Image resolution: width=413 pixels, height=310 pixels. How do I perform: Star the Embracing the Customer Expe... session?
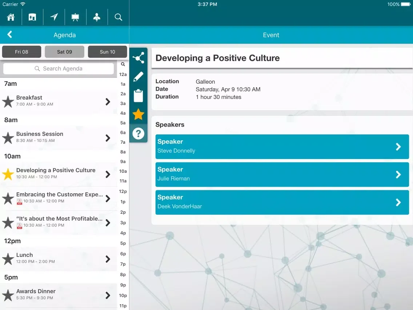tap(8, 199)
